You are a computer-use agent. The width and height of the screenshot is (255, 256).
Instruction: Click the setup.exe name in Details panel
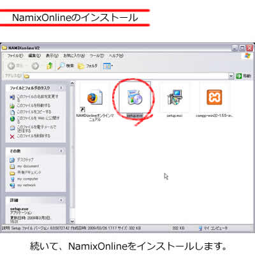tap(19, 209)
